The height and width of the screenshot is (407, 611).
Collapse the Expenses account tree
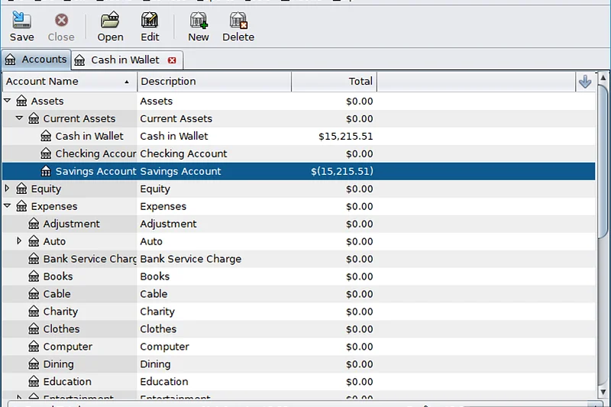click(x=8, y=206)
